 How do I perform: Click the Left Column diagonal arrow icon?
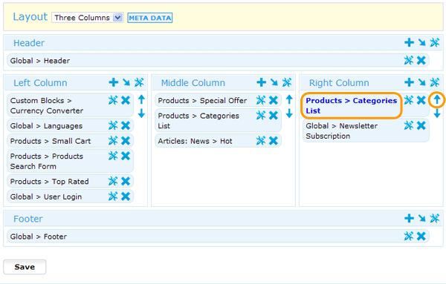(126, 82)
